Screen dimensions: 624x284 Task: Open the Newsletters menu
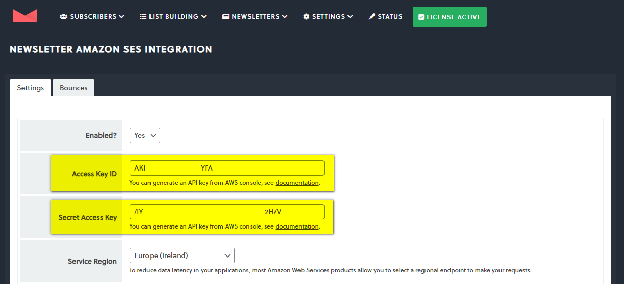click(255, 17)
